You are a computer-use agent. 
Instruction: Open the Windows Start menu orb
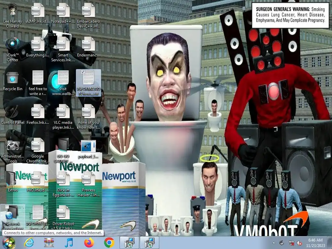tap(8, 243)
